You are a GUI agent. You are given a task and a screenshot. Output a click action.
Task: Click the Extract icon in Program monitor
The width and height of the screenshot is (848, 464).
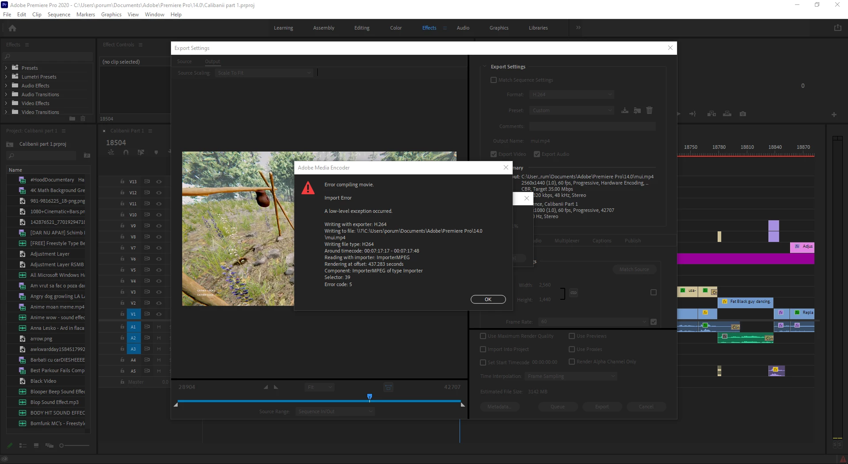click(x=727, y=114)
